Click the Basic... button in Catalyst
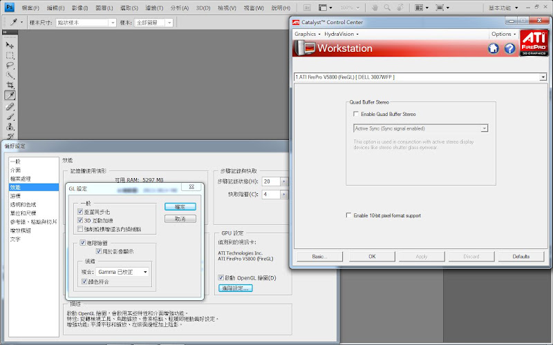Viewport: 553px width, 345px height. (x=319, y=256)
